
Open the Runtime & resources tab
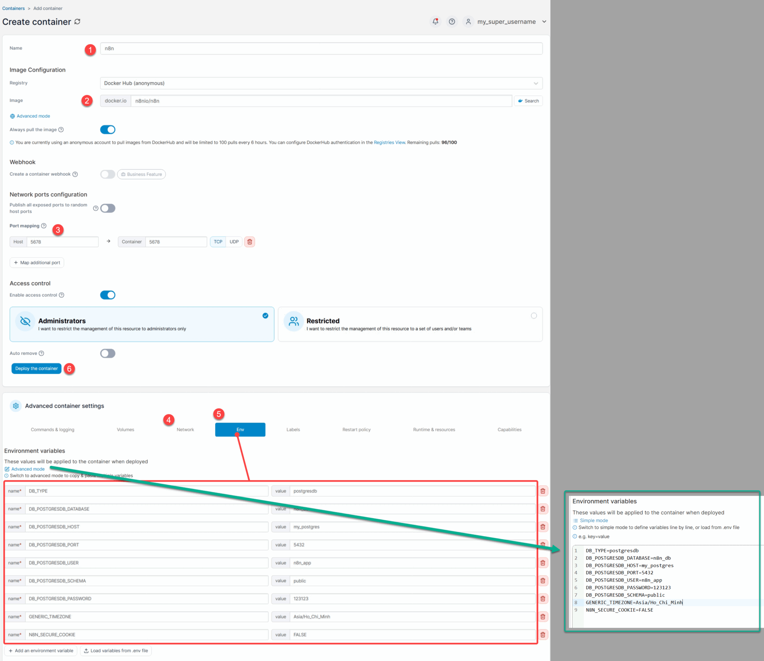point(434,430)
